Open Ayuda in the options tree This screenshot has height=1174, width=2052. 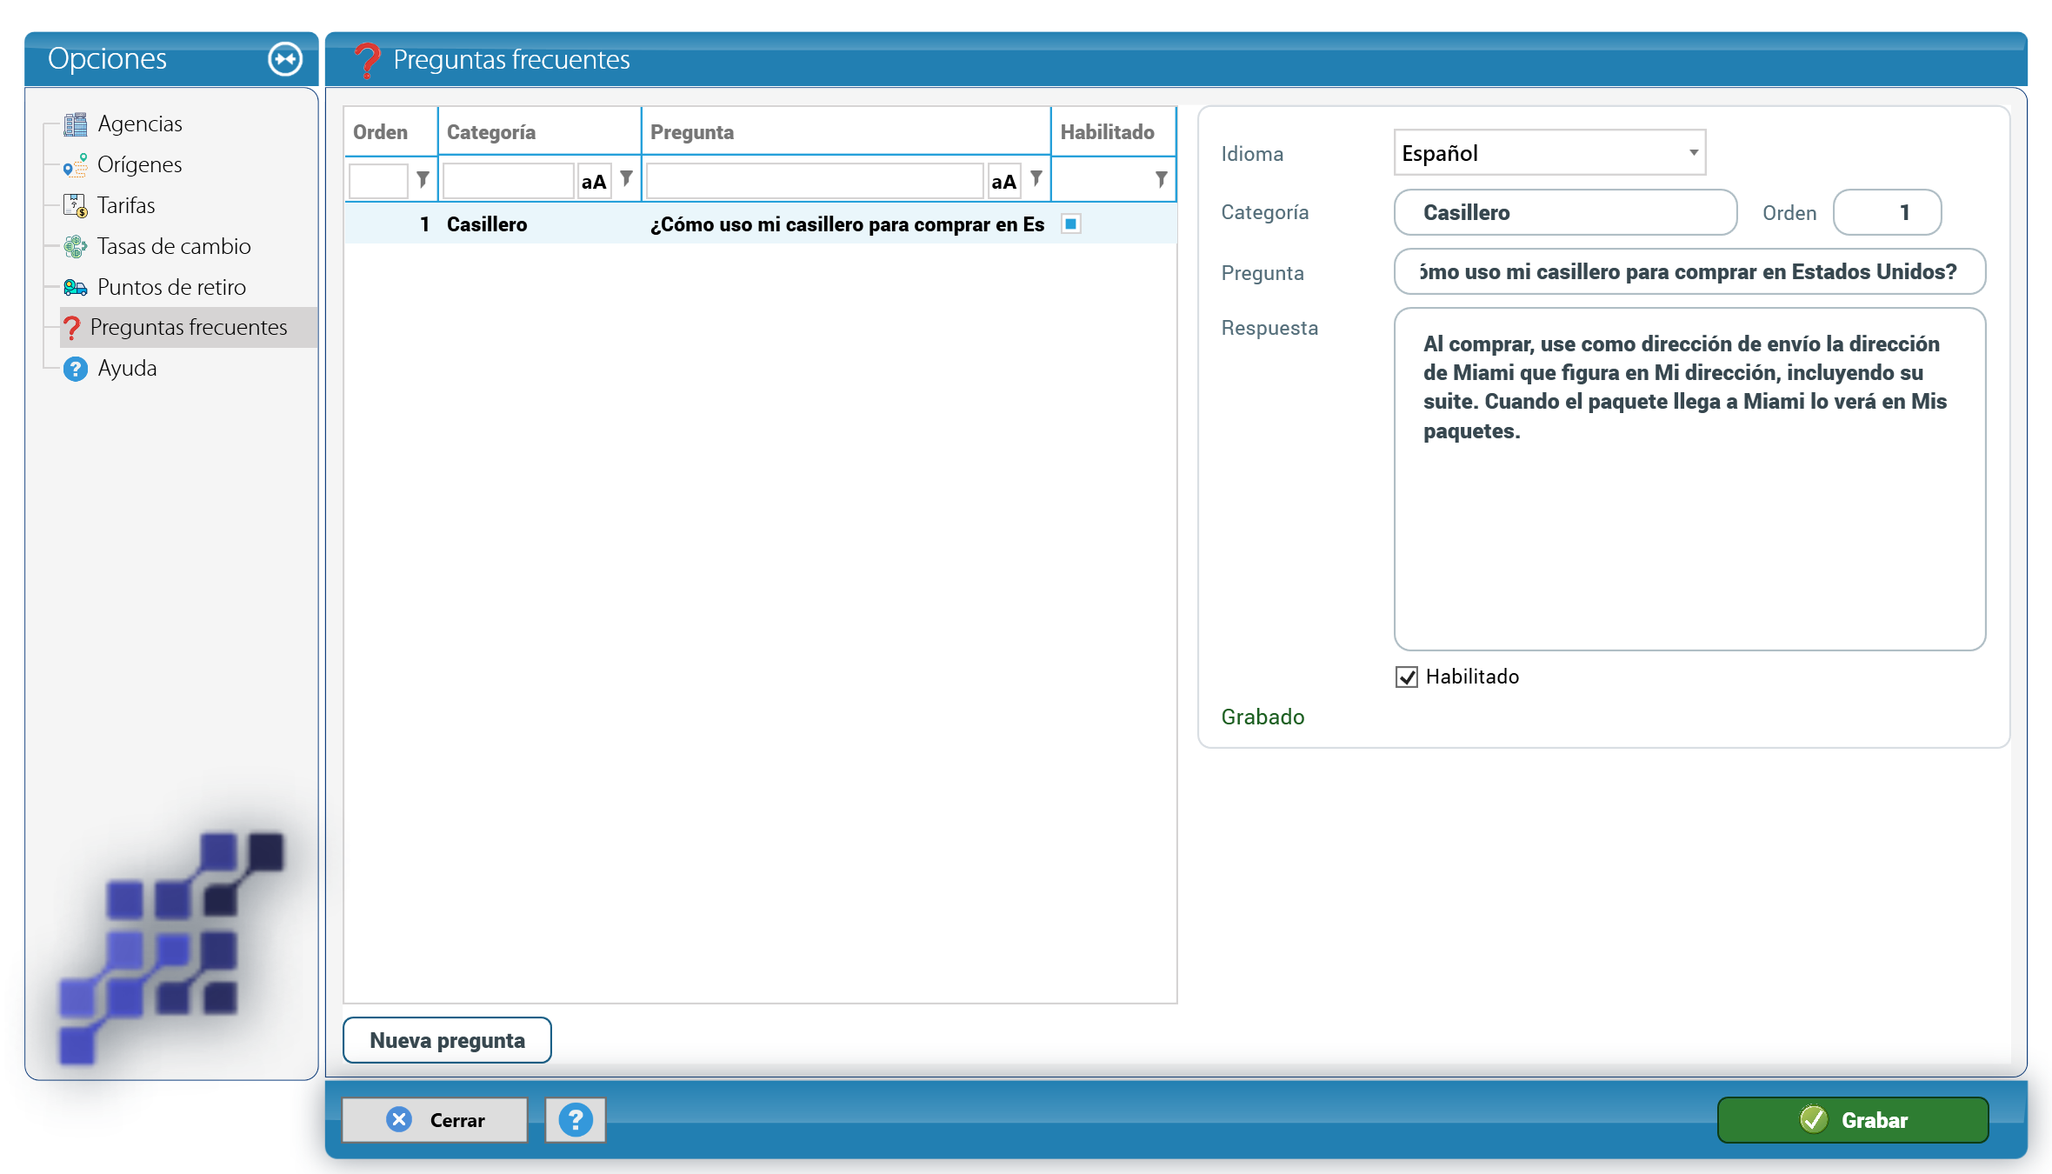click(x=127, y=369)
